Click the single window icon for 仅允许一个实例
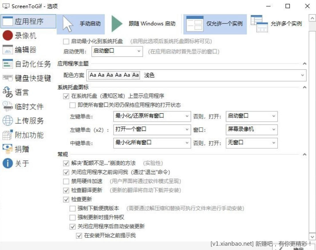This screenshot has height=250, width=316. (x=194, y=24)
